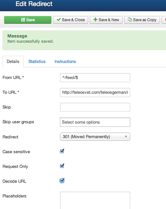Uncheck the Request Only checkbox
166x209 pixels.
pos(62,166)
